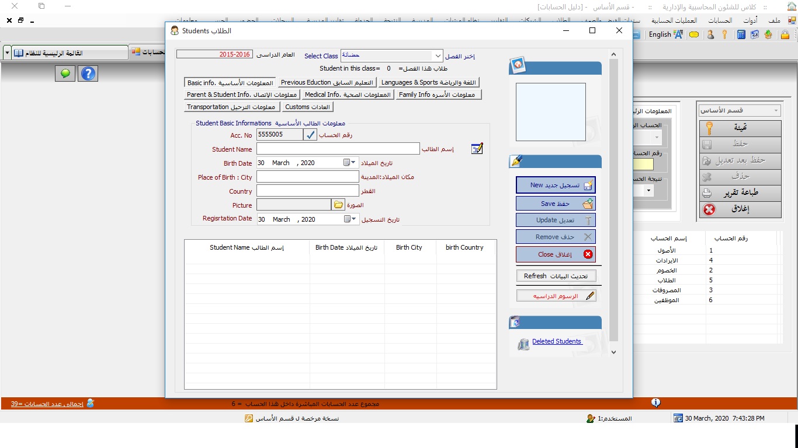Click the Remove button
The height and width of the screenshot is (448, 798).
(556, 237)
